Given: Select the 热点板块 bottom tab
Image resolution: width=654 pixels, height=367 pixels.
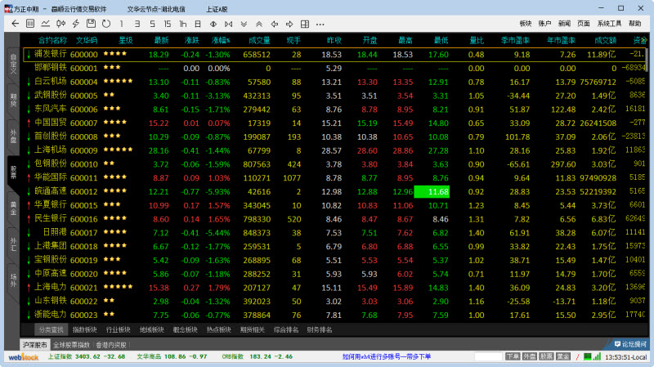Looking at the screenshot, I should [218, 329].
